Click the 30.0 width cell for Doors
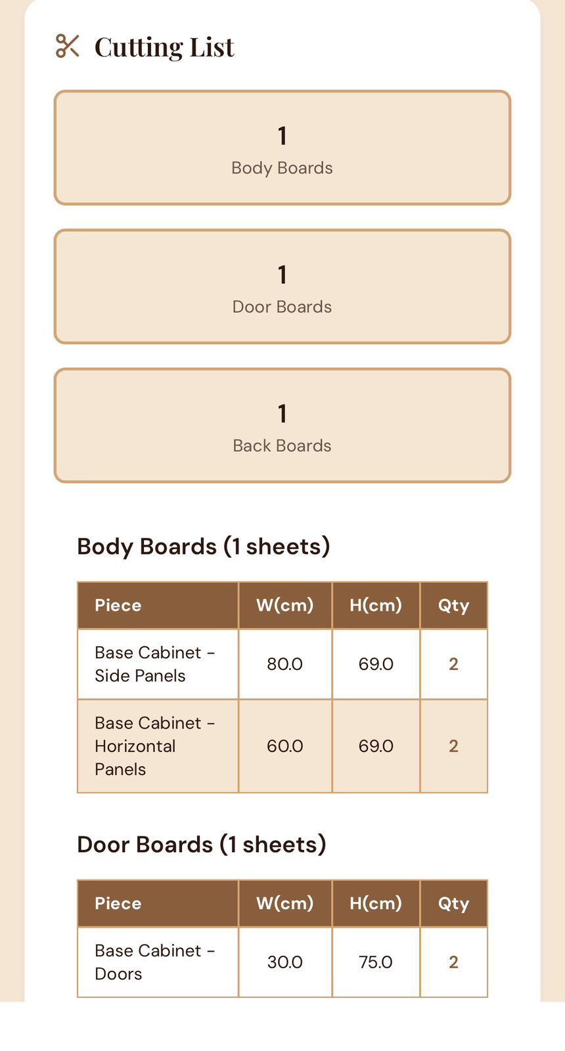Viewport: 565px width, 1051px height. tap(285, 962)
